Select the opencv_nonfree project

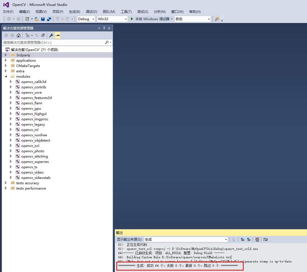34,135
